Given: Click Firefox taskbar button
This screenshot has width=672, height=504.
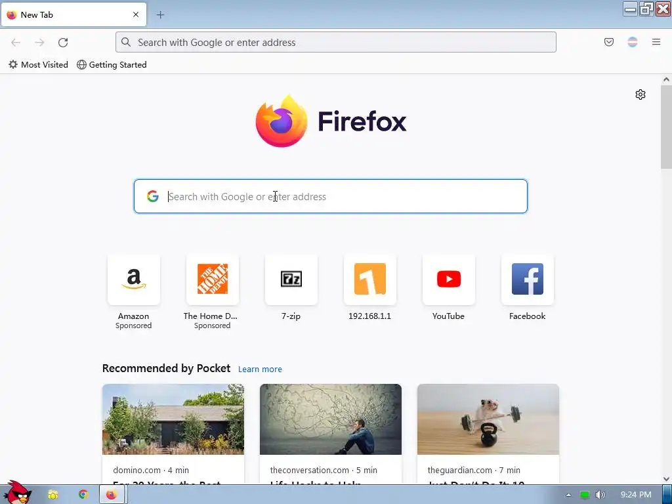Looking at the screenshot, I should point(113,495).
